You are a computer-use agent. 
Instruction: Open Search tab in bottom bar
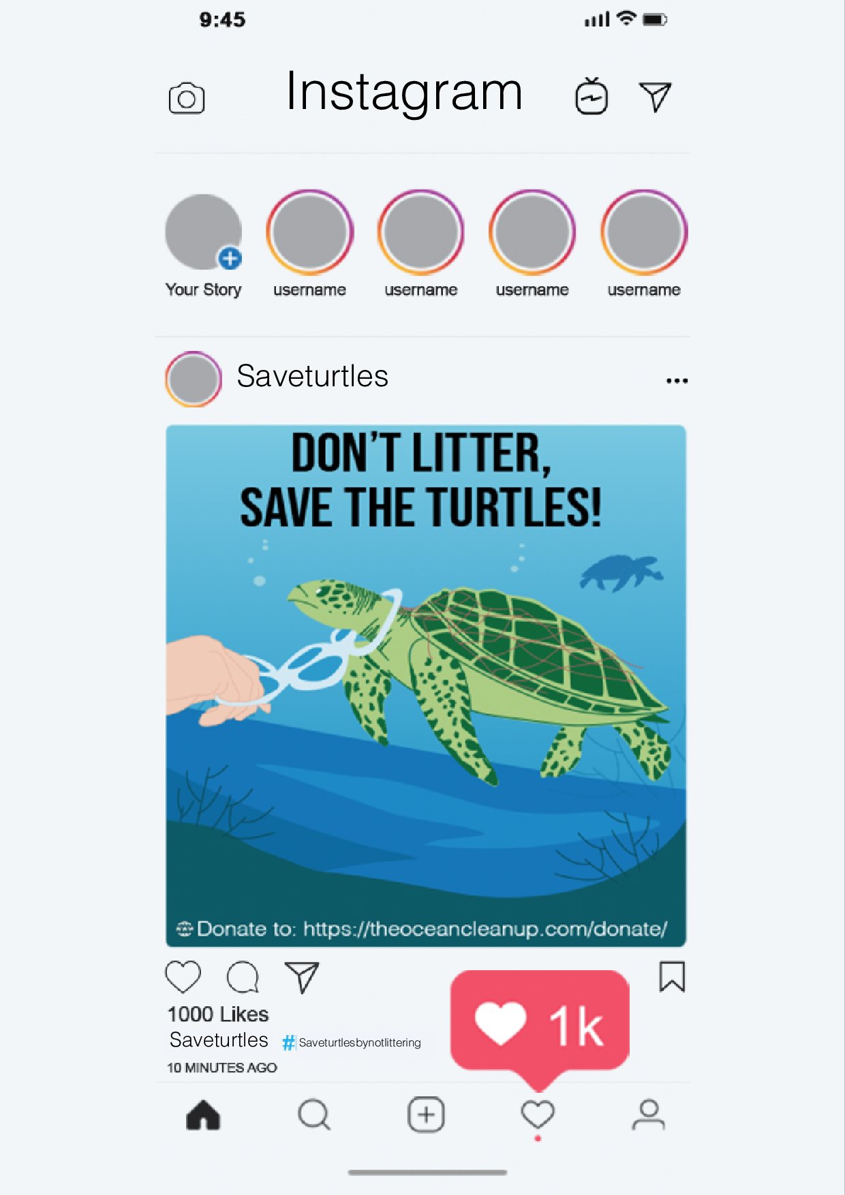click(314, 1115)
